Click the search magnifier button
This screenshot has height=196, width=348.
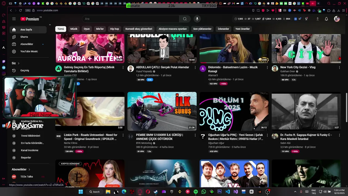[185, 19]
